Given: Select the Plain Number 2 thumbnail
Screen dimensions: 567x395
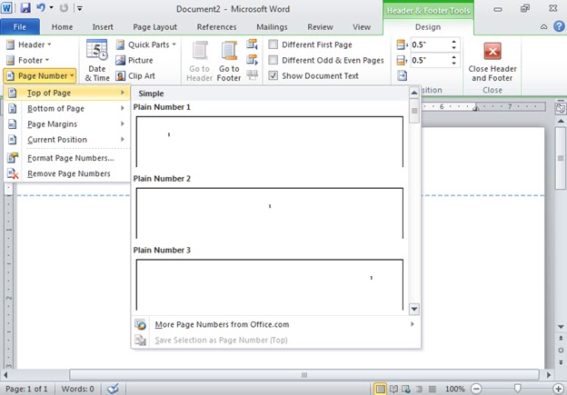Looking at the screenshot, I should pyautogui.click(x=269, y=213).
